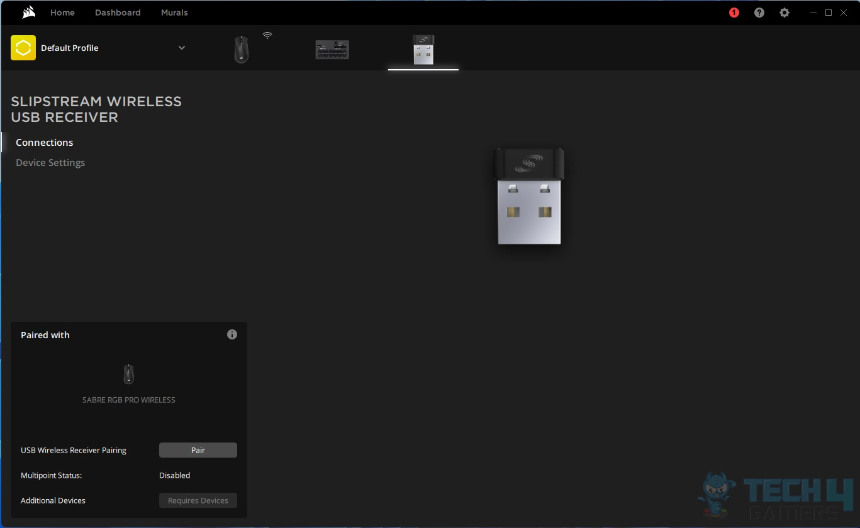
Task: Open the Murals tab
Action: [x=174, y=13]
